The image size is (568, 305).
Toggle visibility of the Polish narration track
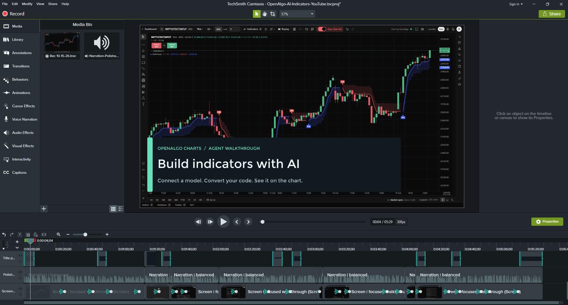pyautogui.click(x=20, y=272)
